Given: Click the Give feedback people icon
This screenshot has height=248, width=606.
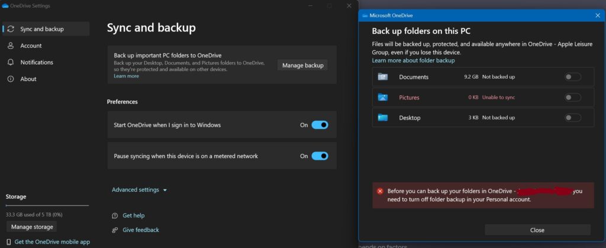Looking at the screenshot, I should 115,230.
